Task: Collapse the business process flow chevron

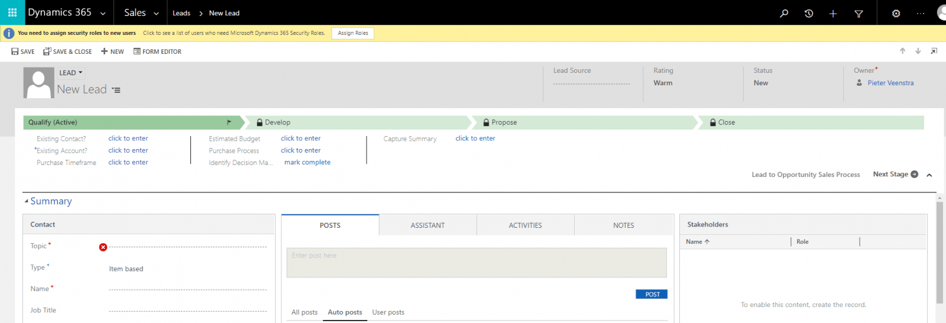Action: click(x=929, y=175)
